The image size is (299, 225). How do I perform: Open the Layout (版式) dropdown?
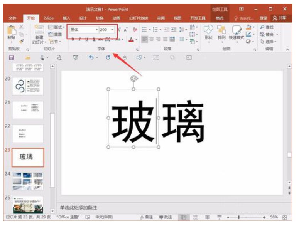coord(56,28)
